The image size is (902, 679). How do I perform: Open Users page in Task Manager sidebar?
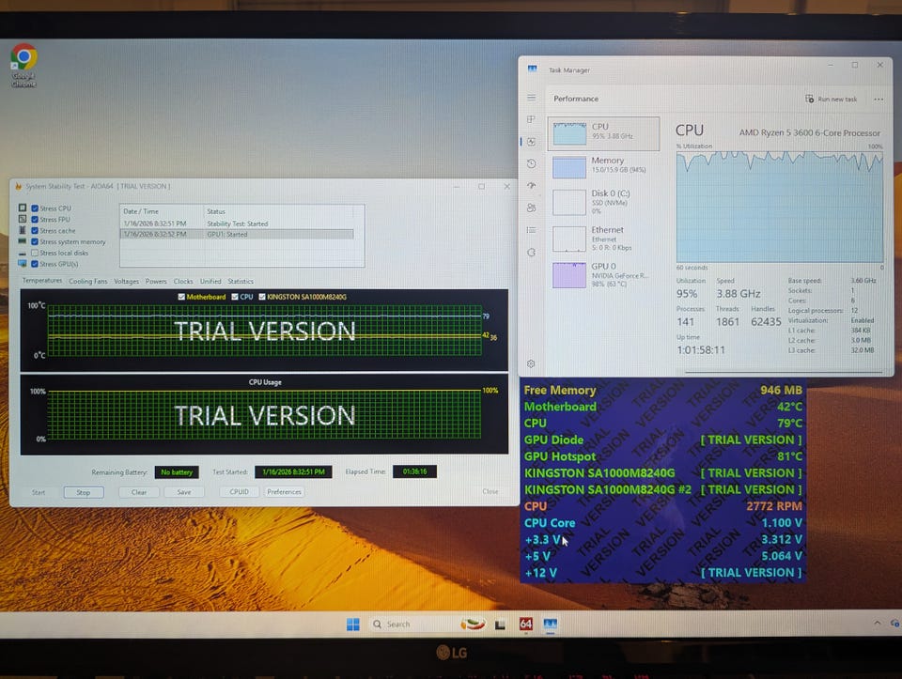532,208
